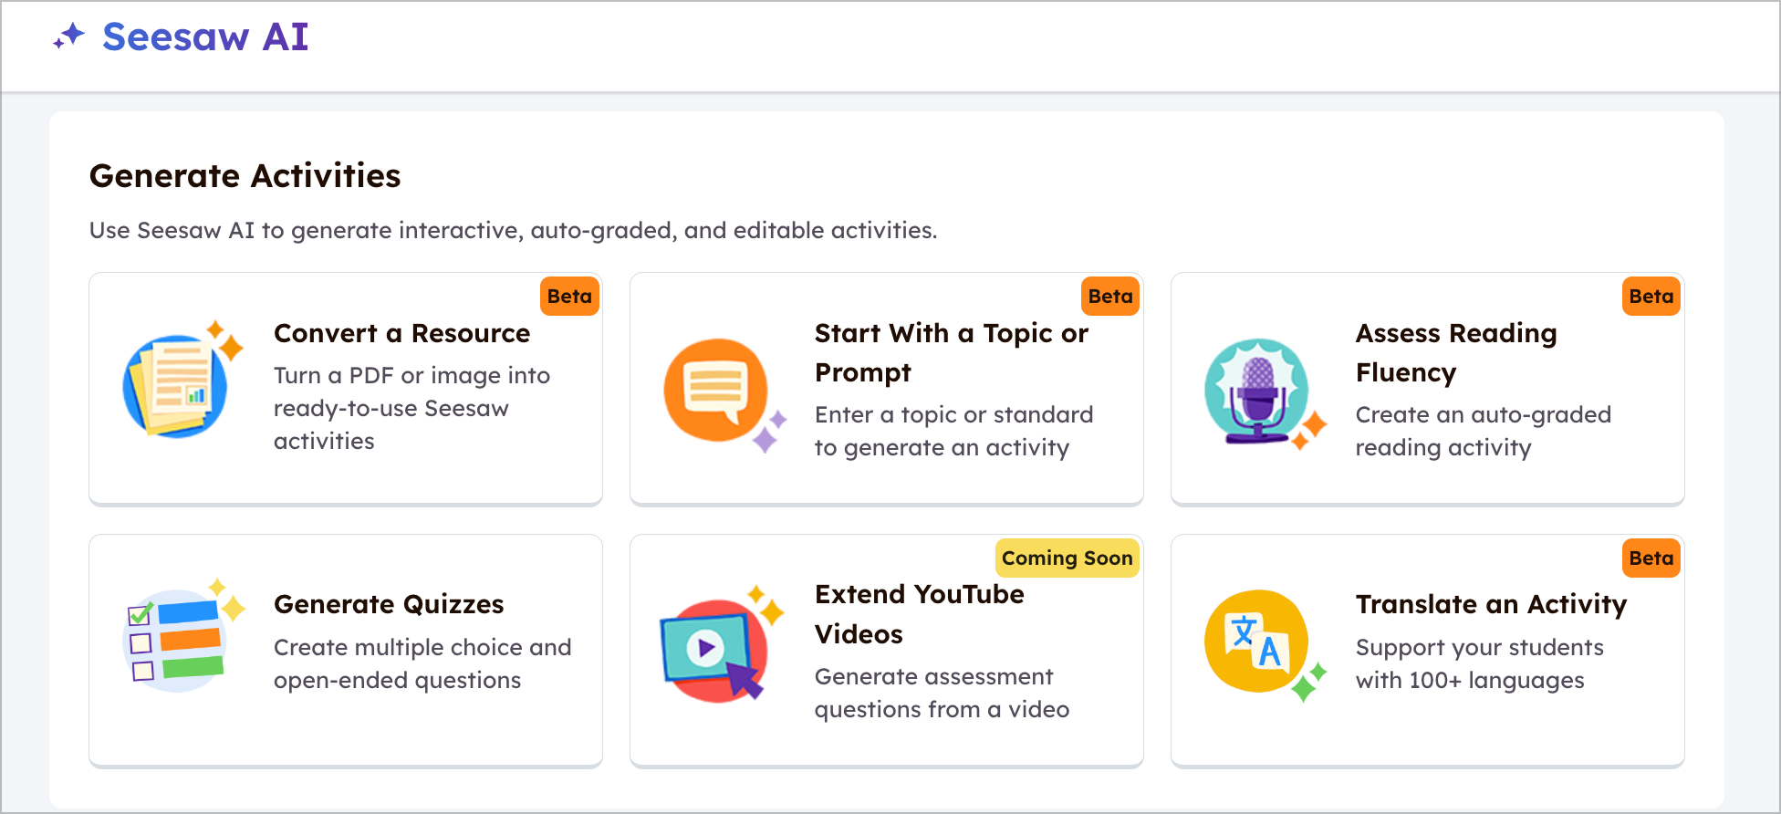
Task: Open the Convert a Resource card title
Action: 401,333
